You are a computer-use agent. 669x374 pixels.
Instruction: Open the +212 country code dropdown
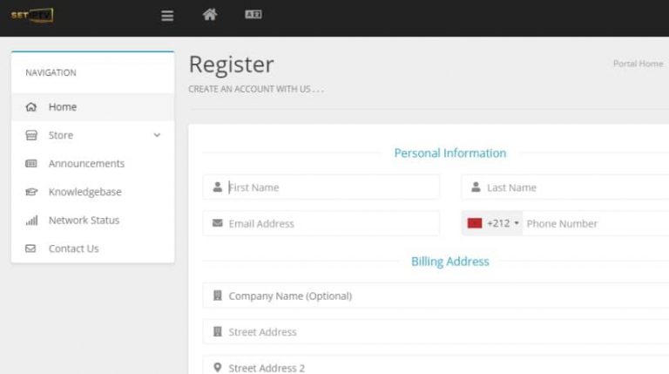click(493, 223)
